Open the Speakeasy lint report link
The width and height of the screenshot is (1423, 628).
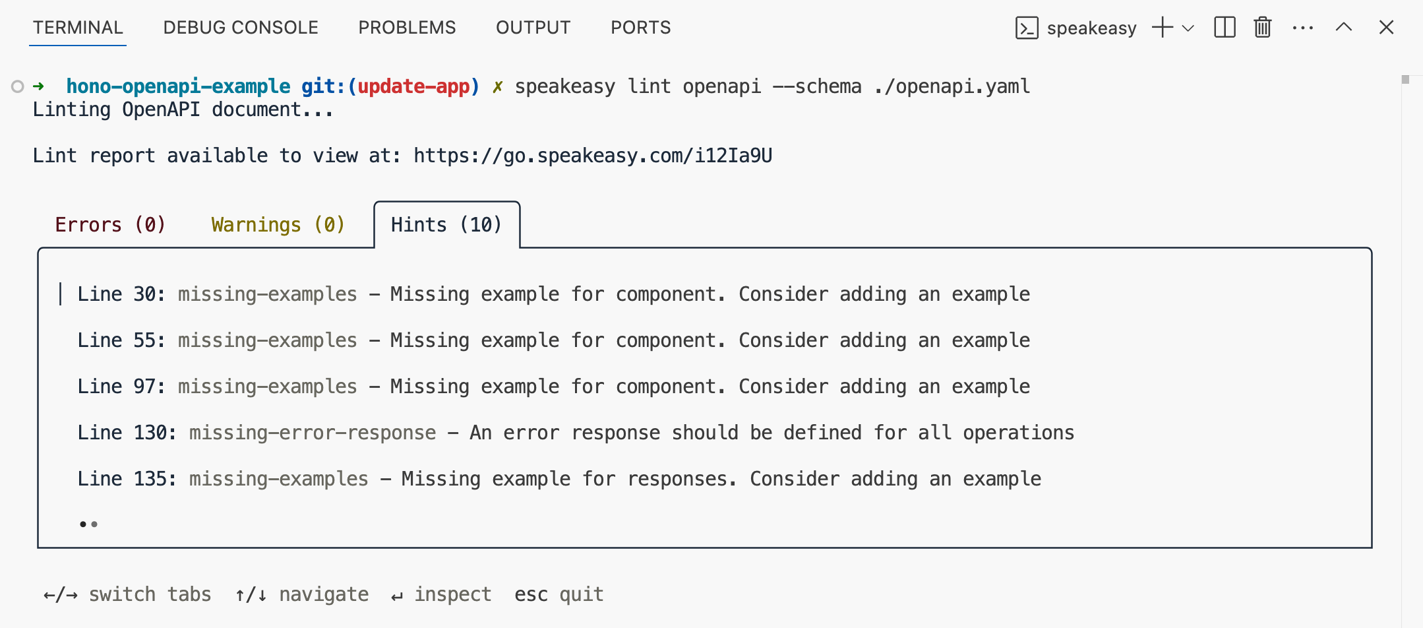click(x=593, y=156)
